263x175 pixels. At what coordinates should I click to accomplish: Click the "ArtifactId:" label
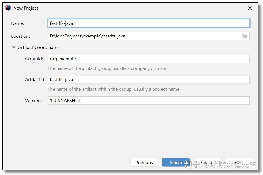35,80
